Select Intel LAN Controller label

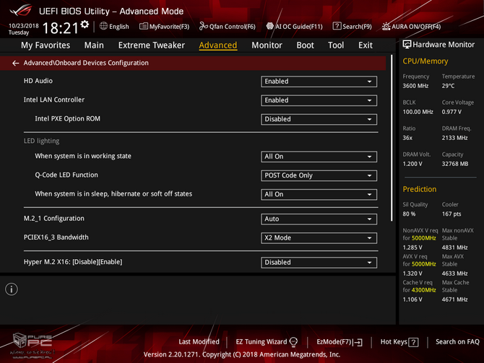(x=54, y=100)
